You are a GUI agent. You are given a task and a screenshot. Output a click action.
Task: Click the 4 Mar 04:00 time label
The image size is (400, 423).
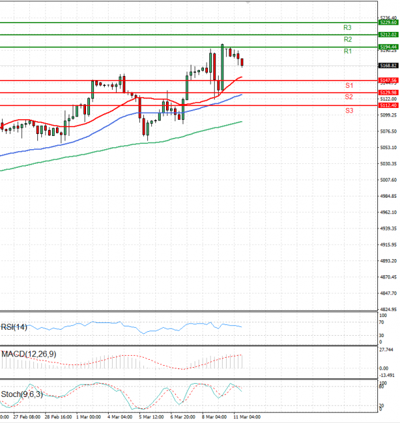120,418
